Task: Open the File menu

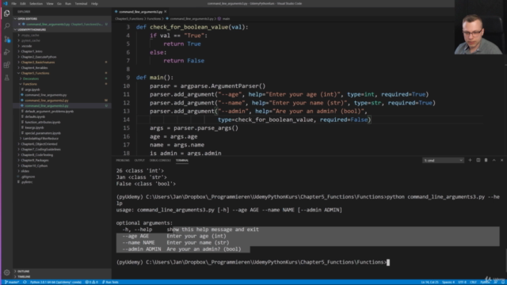Action: click(x=14, y=3)
